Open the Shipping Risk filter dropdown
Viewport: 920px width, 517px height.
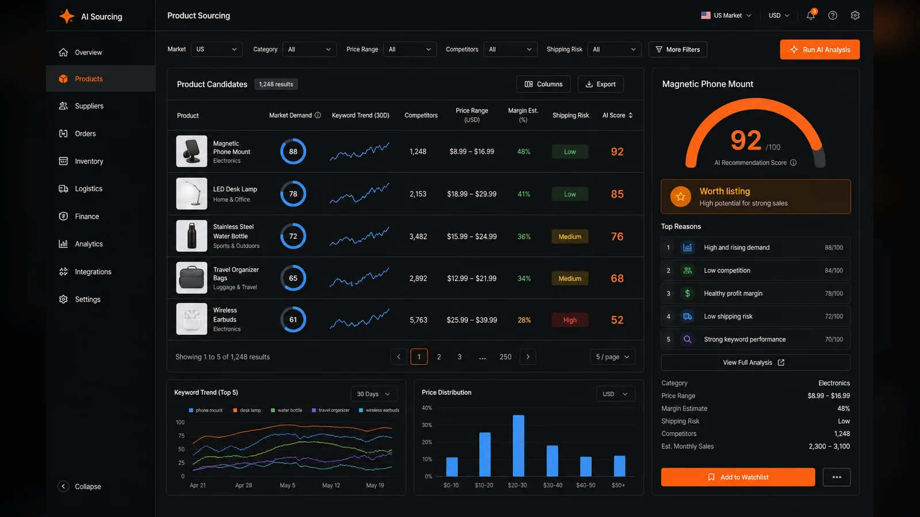pos(615,49)
